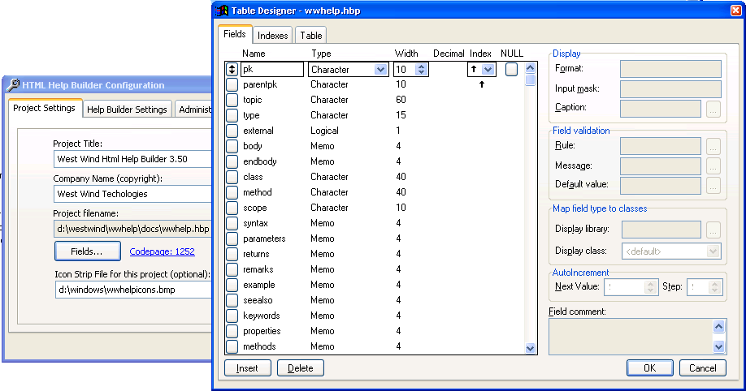Click the Input mask field
This screenshot has width=746, height=391.
coord(670,89)
